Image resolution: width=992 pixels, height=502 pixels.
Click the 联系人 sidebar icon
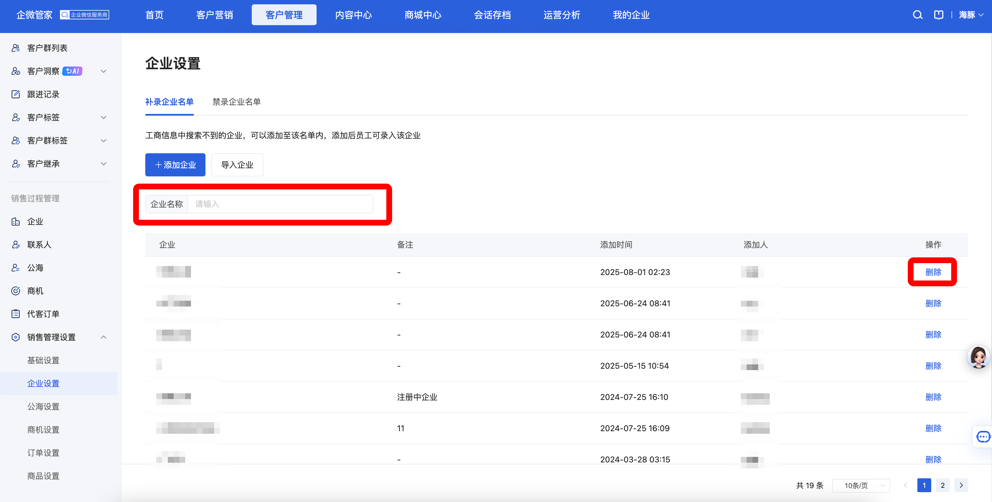15,245
